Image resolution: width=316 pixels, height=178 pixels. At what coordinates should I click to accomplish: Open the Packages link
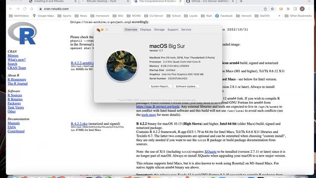(14, 103)
